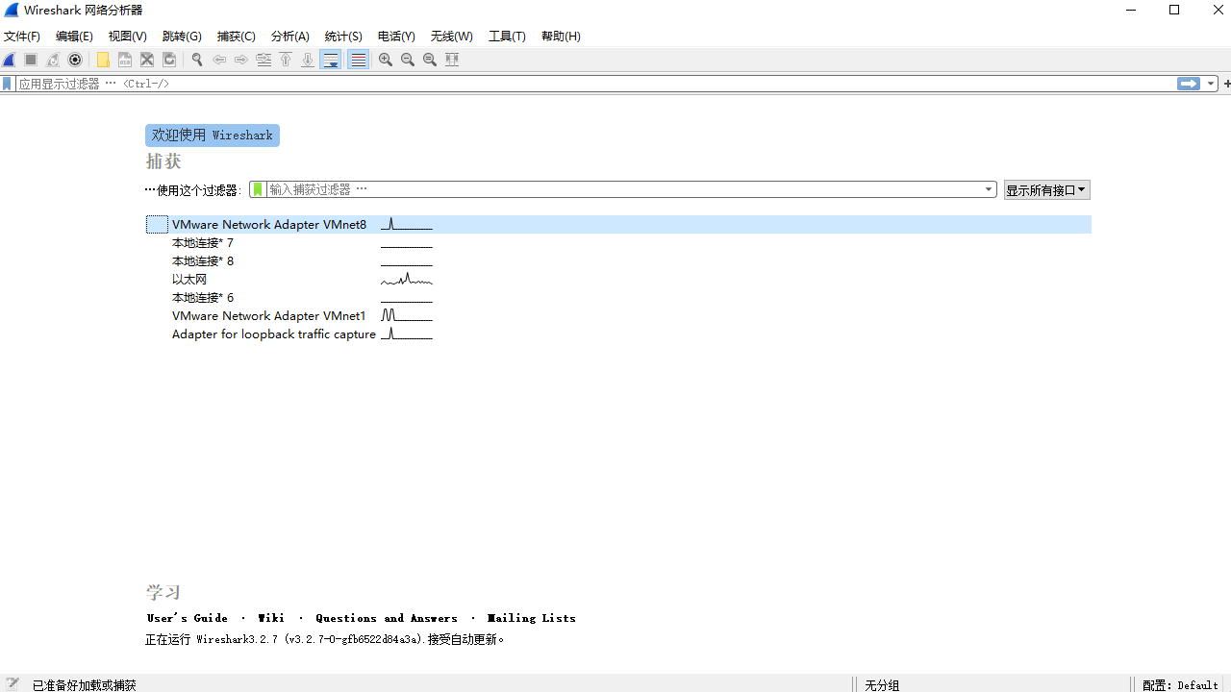
Task: Toggle auto-scroll during live capture
Action: click(x=331, y=60)
